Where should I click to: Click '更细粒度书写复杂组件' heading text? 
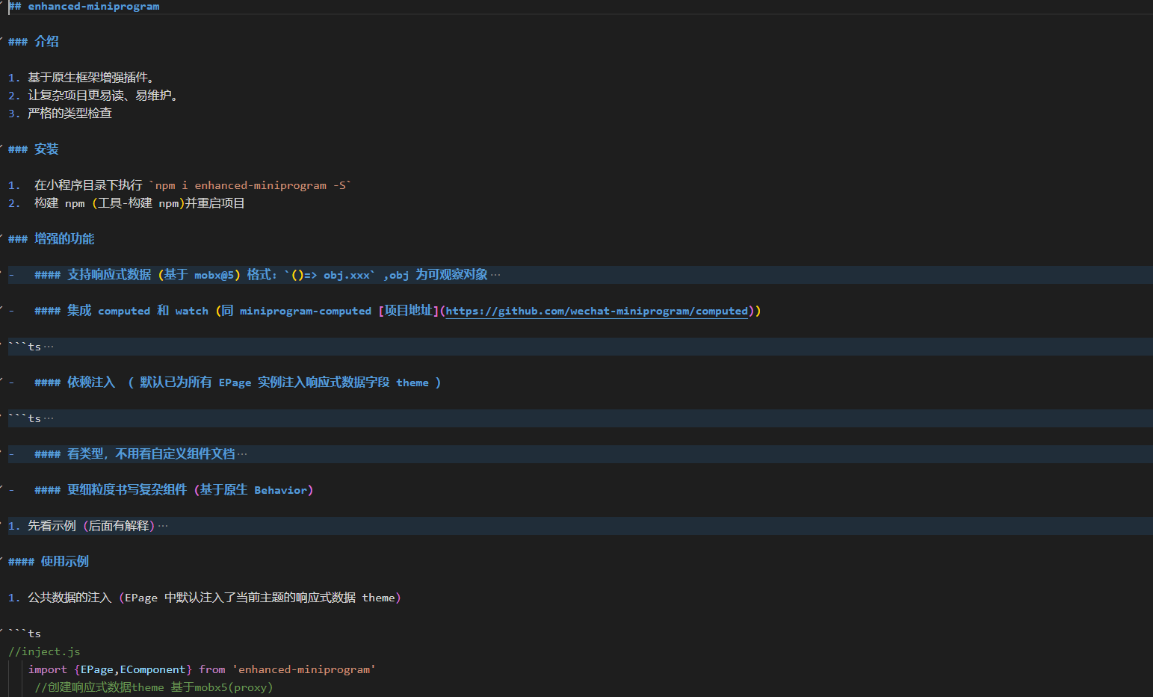point(127,490)
